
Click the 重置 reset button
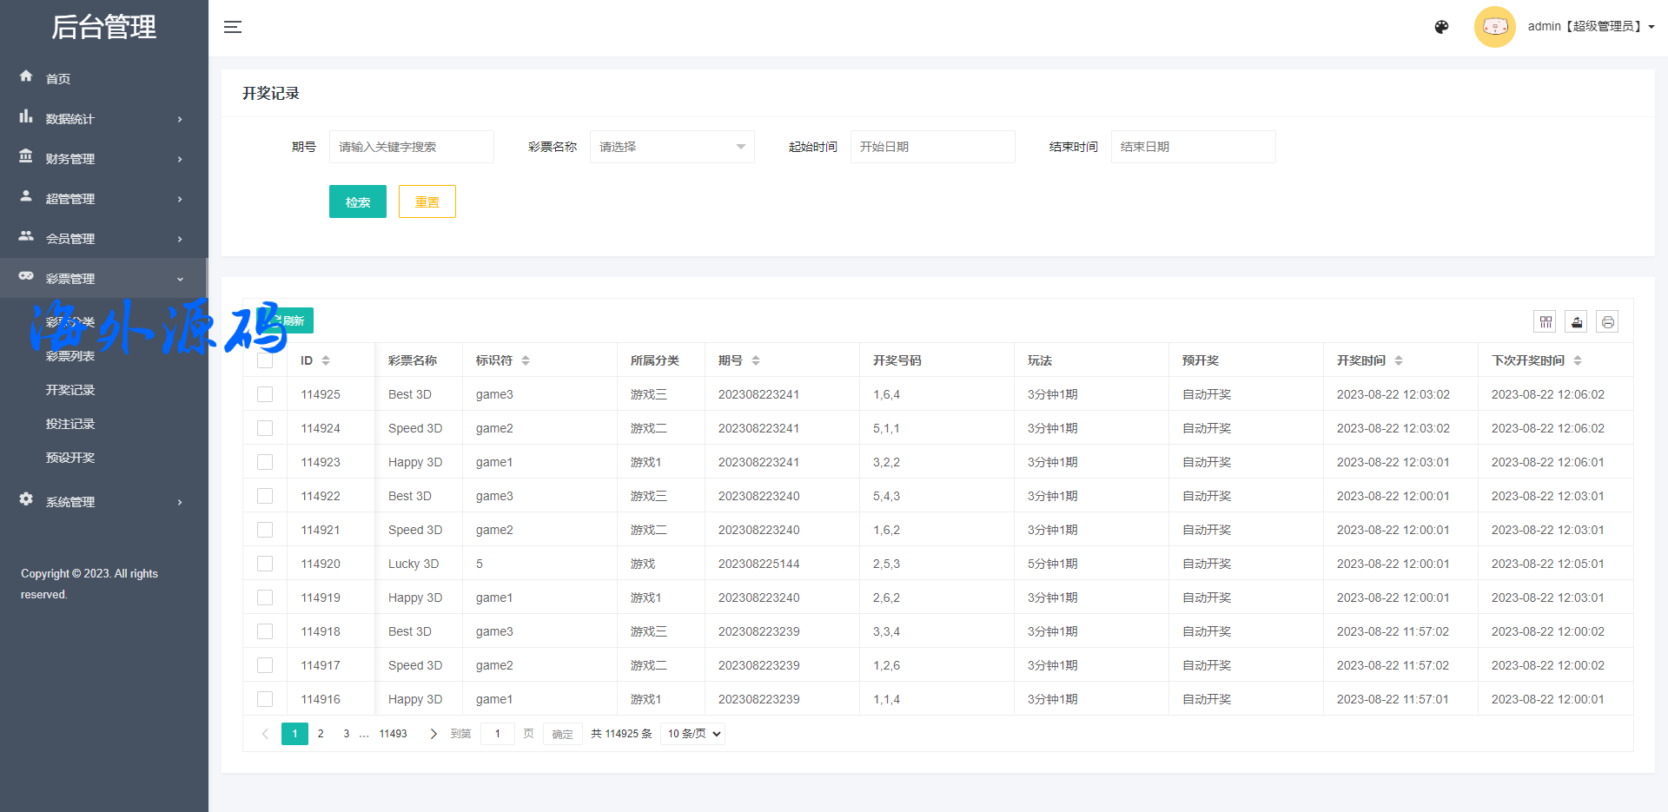point(427,201)
